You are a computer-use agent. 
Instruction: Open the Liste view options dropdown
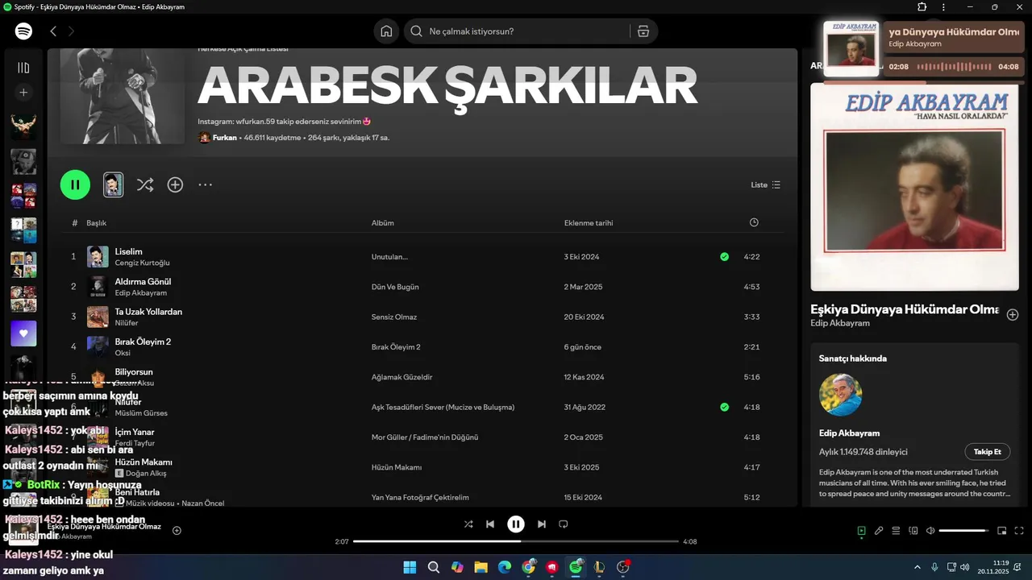tap(765, 184)
